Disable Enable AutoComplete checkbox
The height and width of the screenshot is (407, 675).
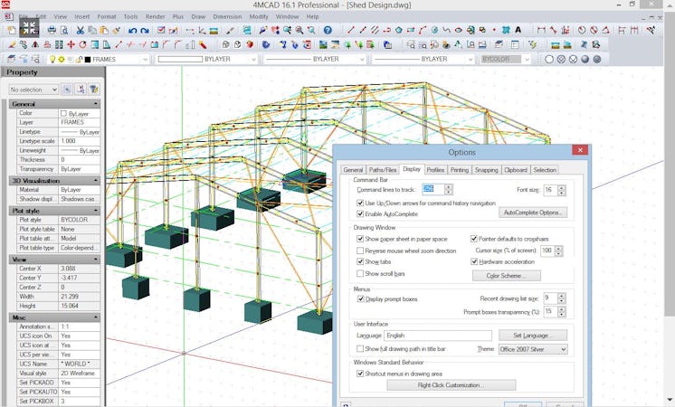click(360, 214)
